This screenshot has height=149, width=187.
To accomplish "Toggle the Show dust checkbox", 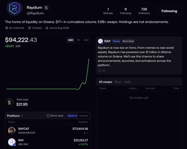I will click(48, 116).
